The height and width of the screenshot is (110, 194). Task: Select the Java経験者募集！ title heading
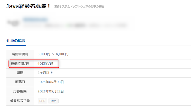coord(28,6)
